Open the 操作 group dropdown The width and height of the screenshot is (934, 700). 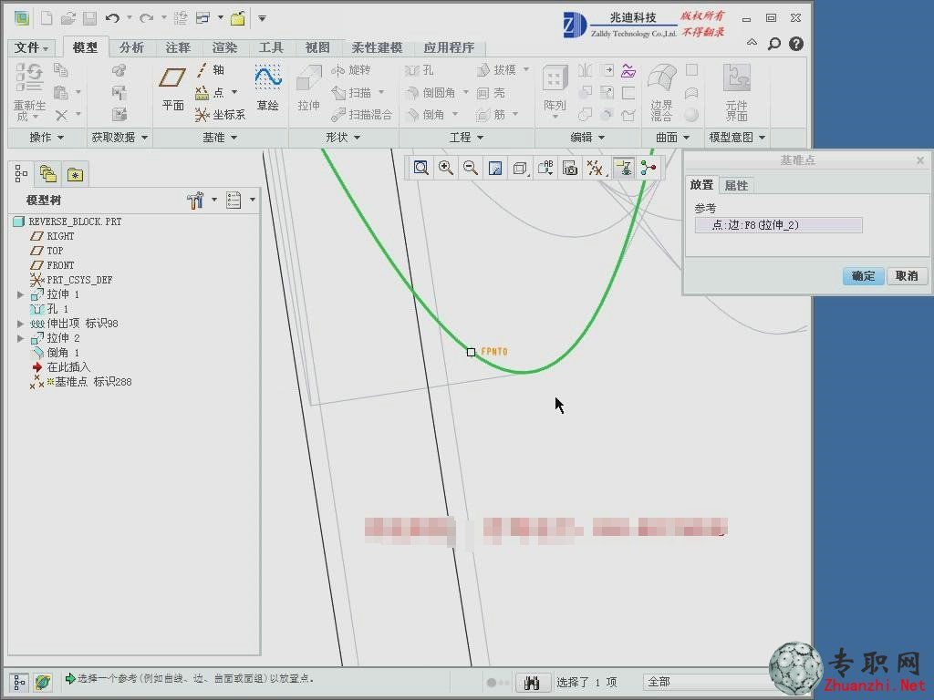(x=47, y=138)
